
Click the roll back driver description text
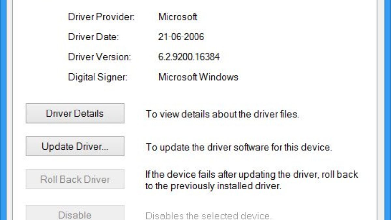pos(252,180)
